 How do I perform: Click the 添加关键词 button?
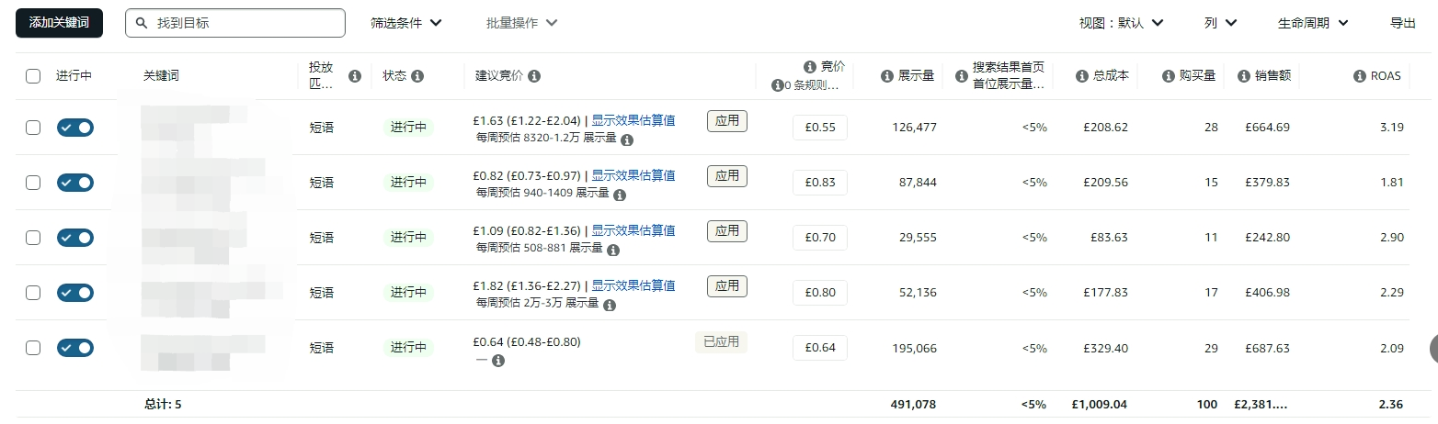[x=59, y=23]
